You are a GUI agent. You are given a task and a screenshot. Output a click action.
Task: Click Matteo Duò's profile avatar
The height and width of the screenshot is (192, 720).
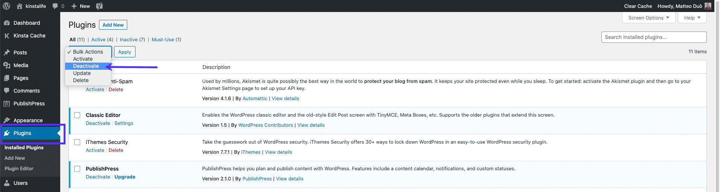[708, 6]
